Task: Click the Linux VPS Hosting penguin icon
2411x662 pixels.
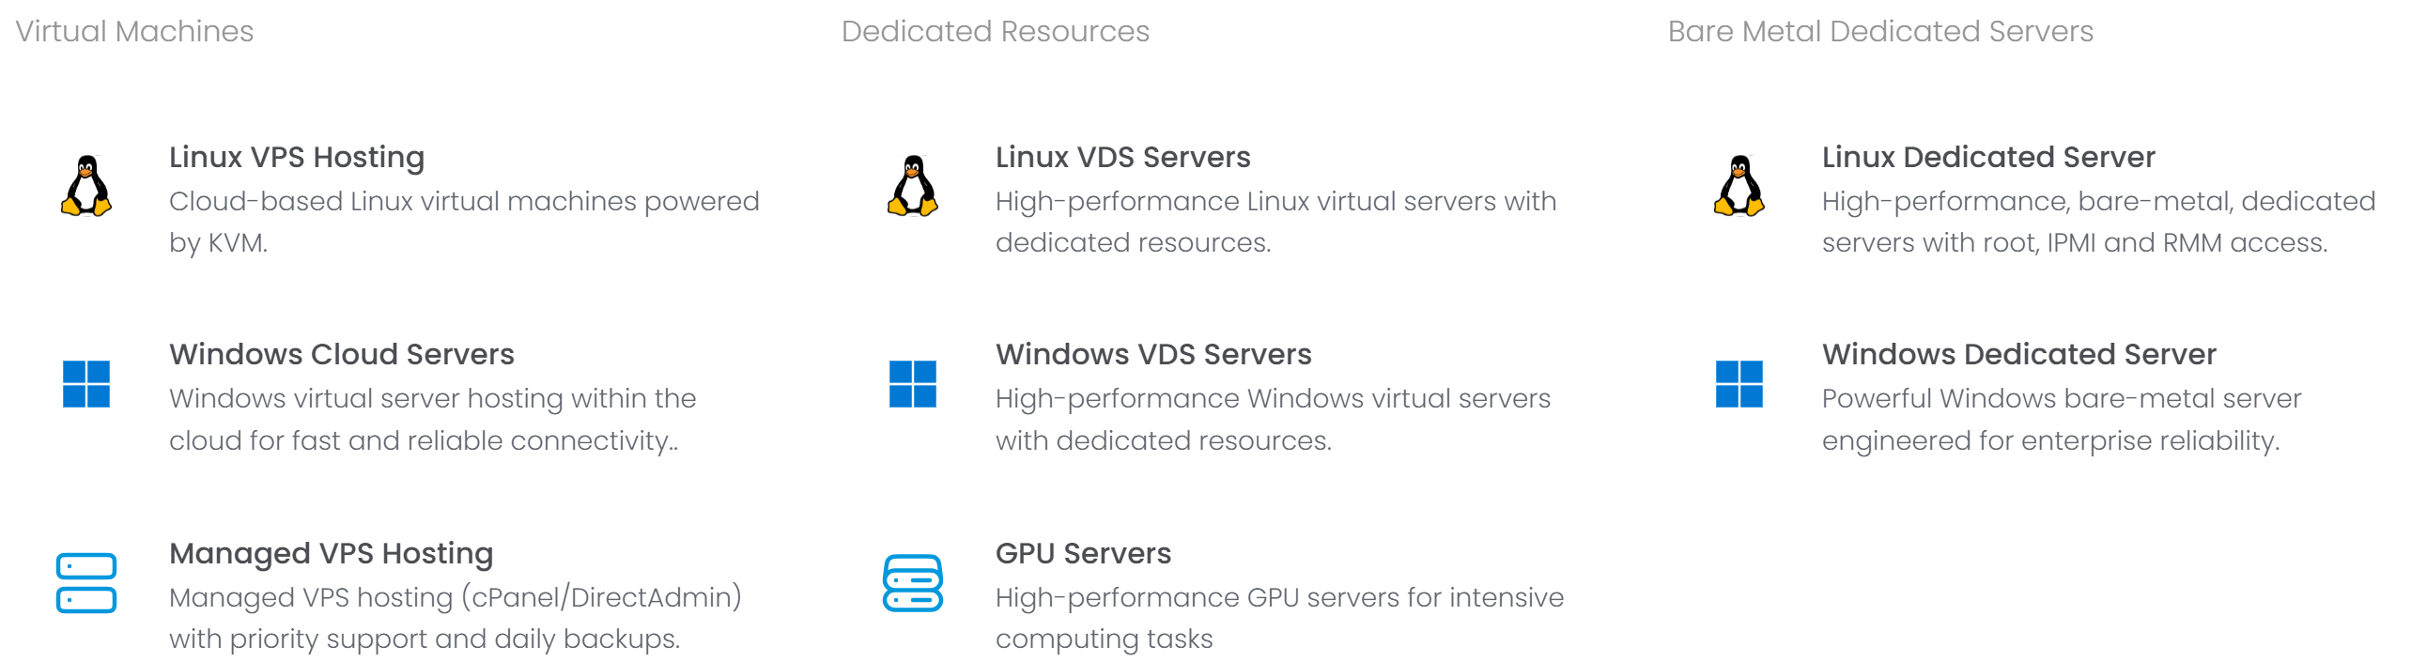Action: 86,186
